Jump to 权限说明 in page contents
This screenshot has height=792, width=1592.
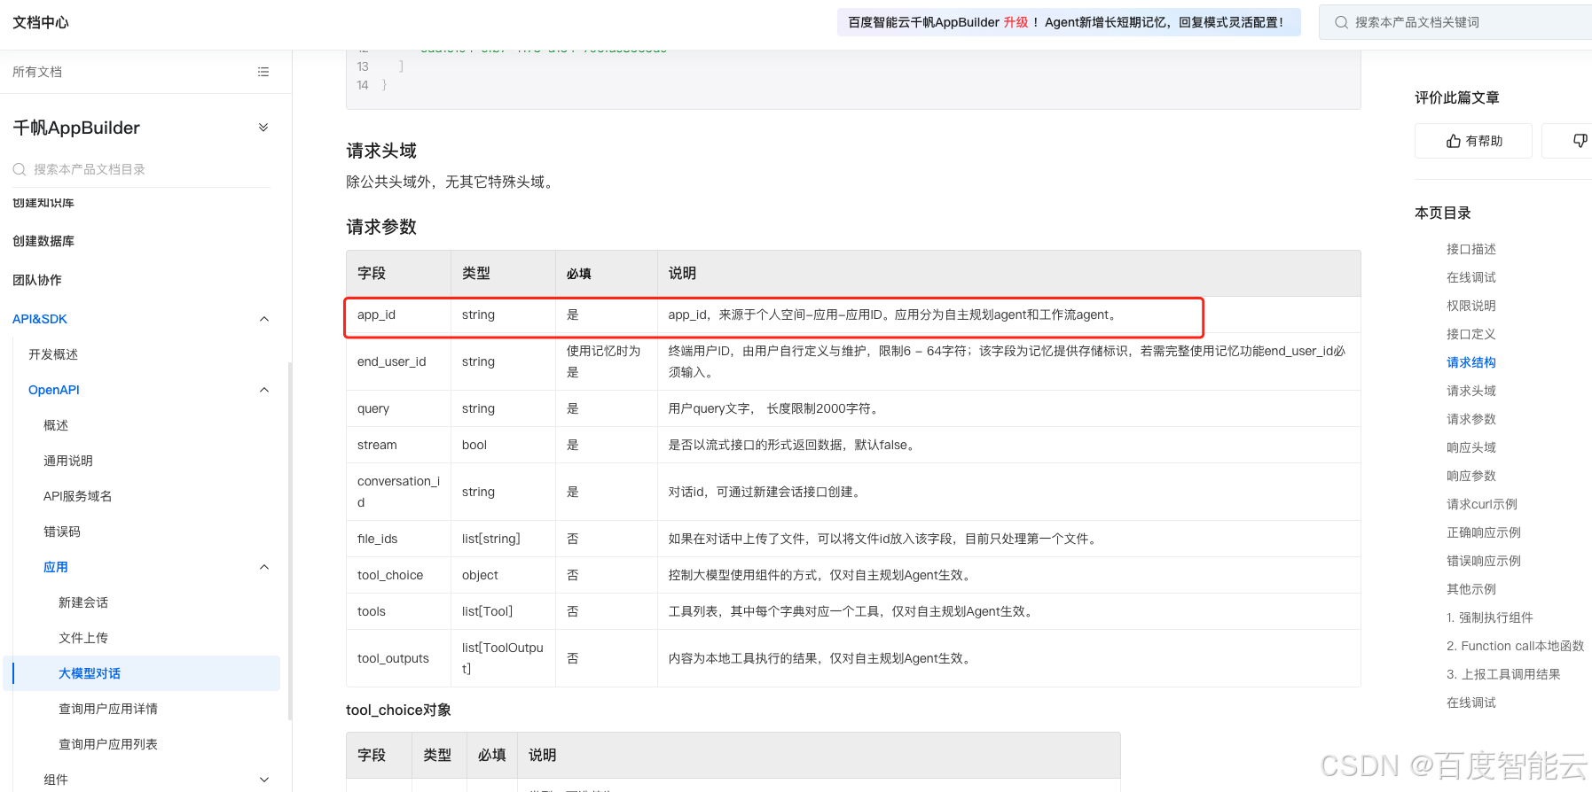1471,306
